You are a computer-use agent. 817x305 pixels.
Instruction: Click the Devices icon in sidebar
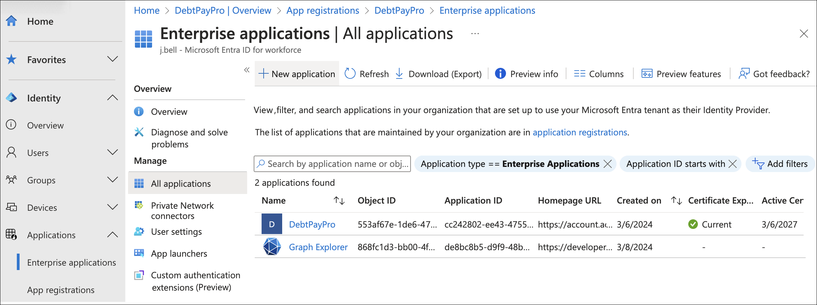click(11, 207)
